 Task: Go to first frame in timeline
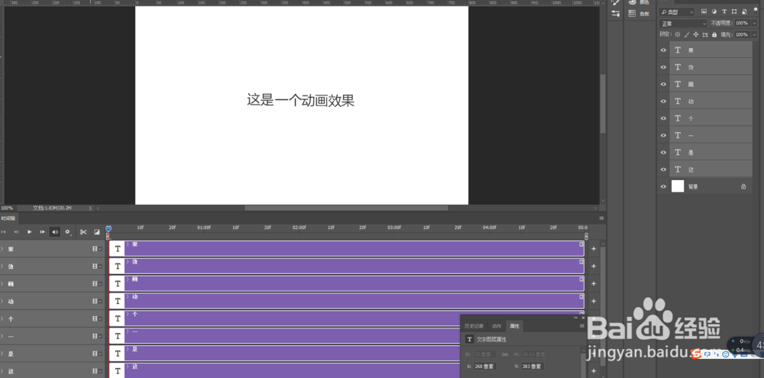pyautogui.click(x=3, y=232)
